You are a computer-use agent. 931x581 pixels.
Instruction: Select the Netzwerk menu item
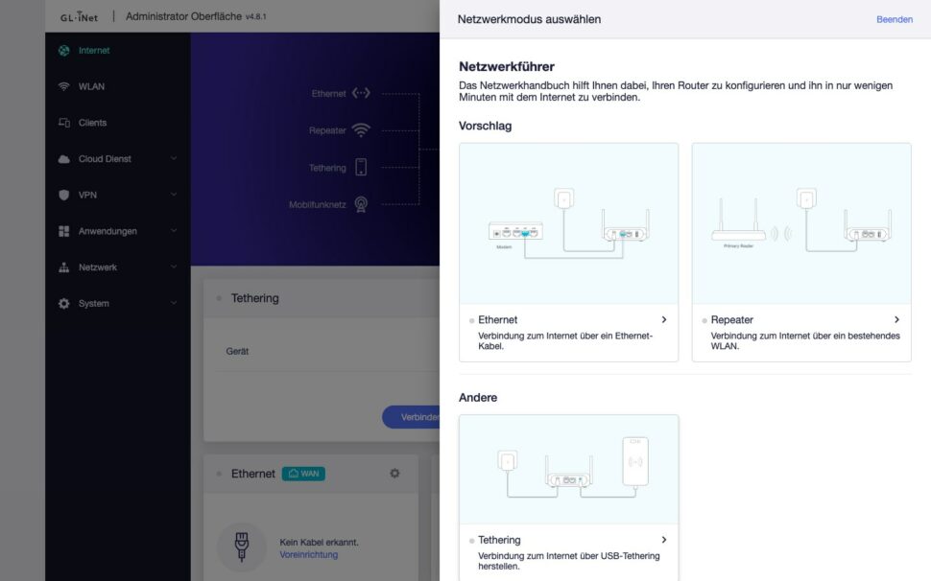(x=117, y=267)
